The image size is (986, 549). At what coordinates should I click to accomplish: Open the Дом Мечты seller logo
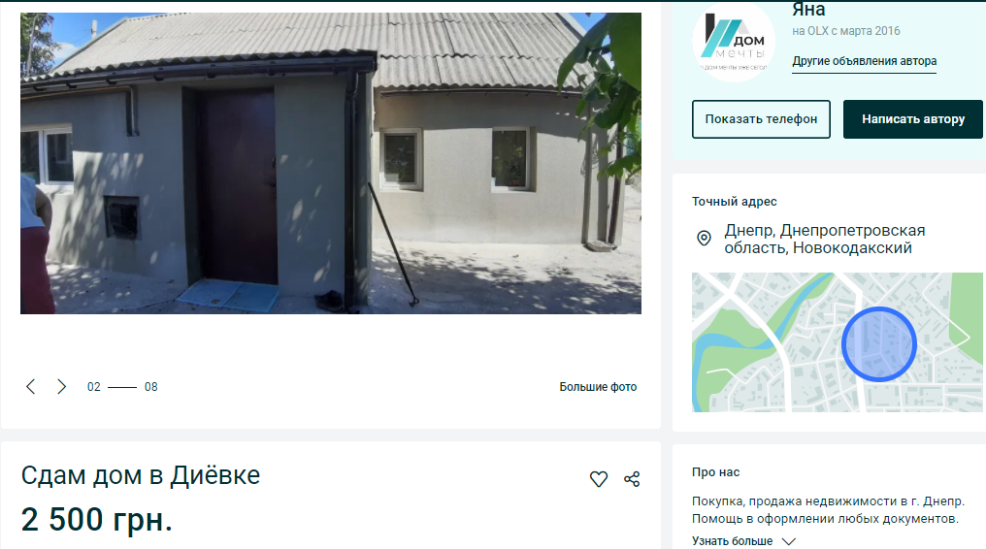734,42
